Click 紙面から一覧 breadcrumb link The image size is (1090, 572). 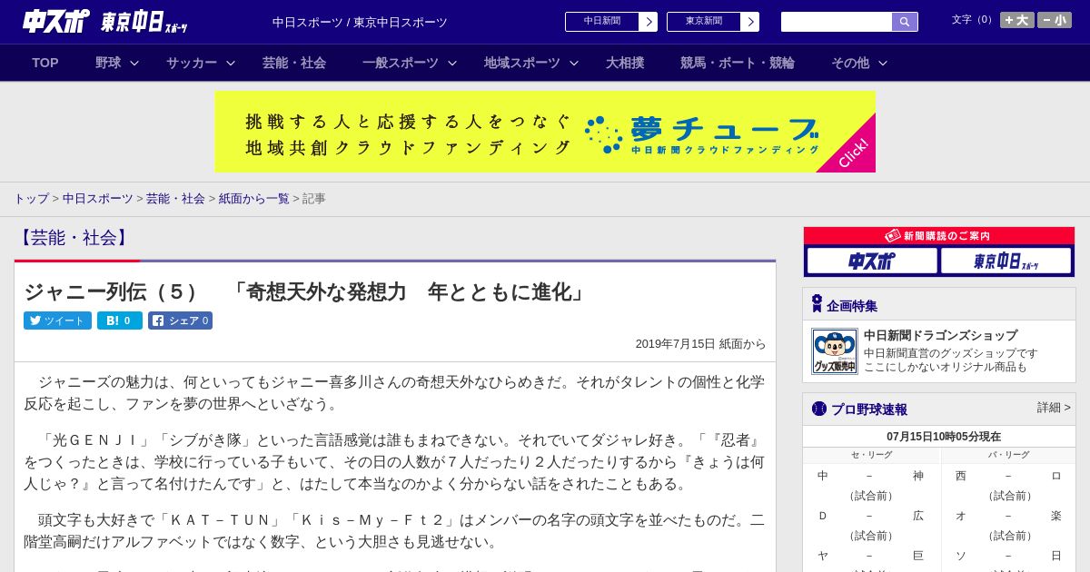253,198
